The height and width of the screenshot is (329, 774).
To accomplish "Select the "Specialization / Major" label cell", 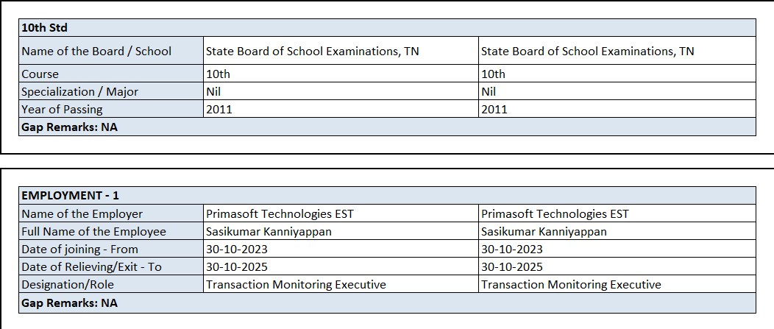I will (80, 91).
